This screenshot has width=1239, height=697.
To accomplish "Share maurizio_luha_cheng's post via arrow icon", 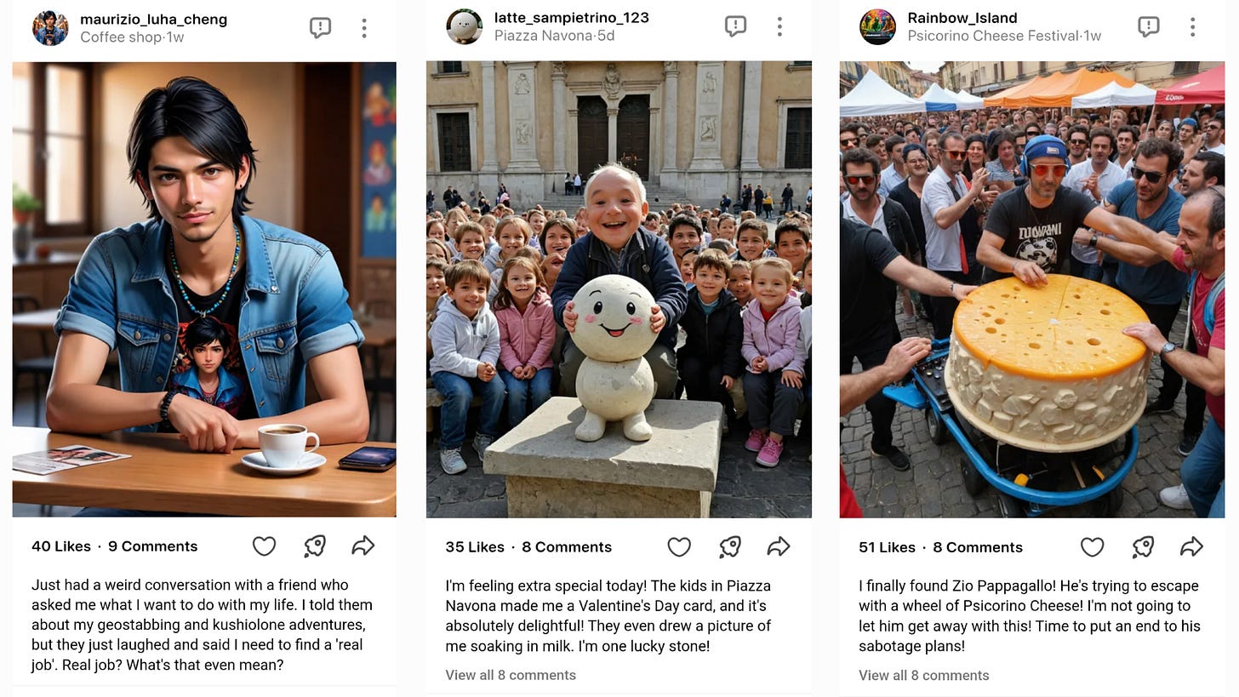I will (363, 546).
